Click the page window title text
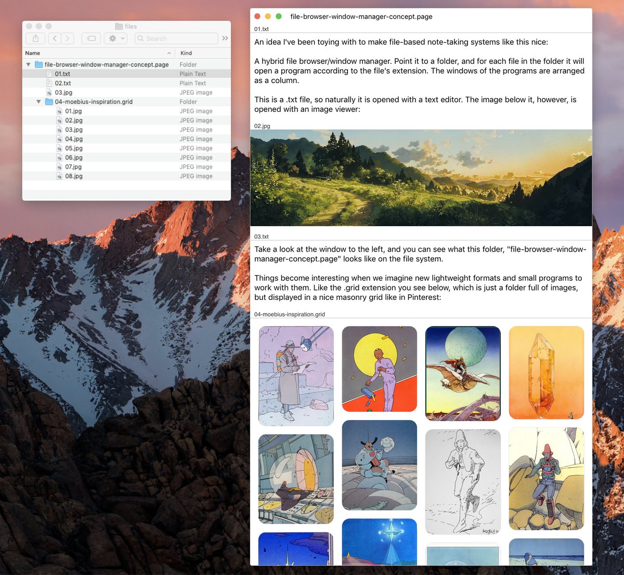This screenshot has height=575, width=624. pyautogui.click(x=361, y=17)
